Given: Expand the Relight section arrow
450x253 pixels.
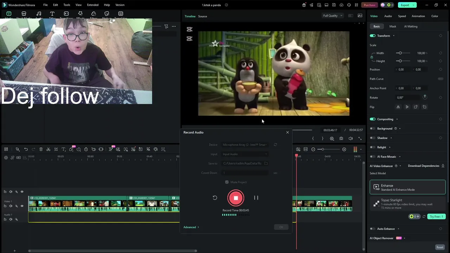Looking at the screenshot, I should (390, 147).
